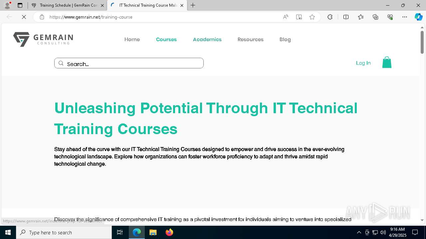Click the search magnifier icon in site search
The width and height of the screenshot is (426, 239).
(x=61, y=63)
